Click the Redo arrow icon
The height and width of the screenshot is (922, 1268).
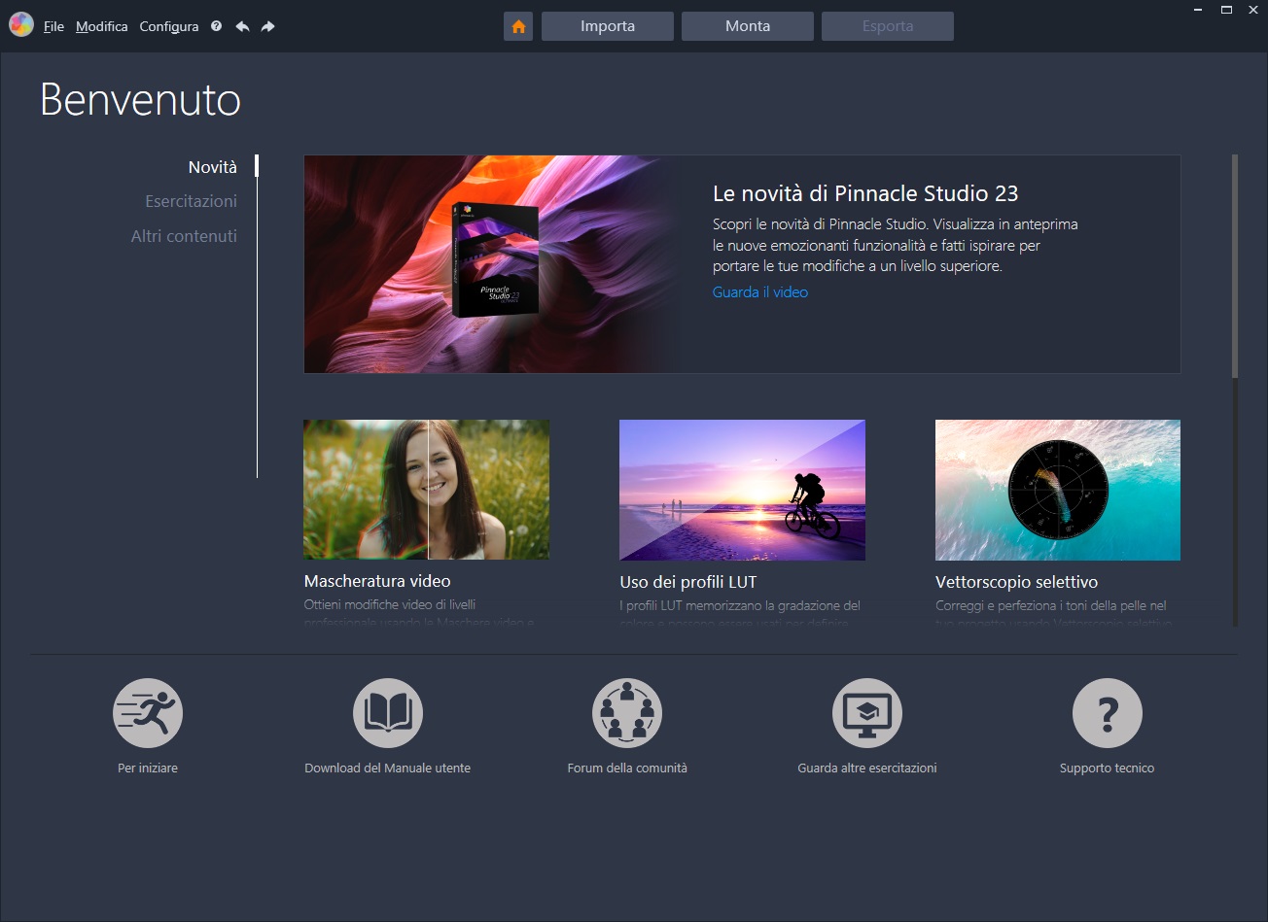point(267,26)
